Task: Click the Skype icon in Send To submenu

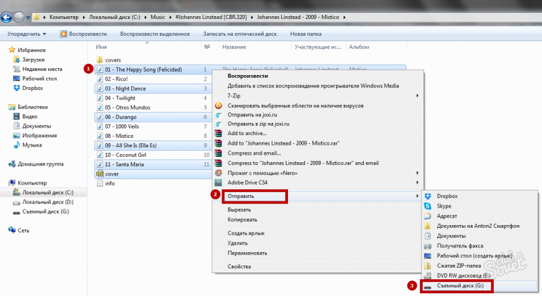Action: pyautogui.click(x=428, y=206)
